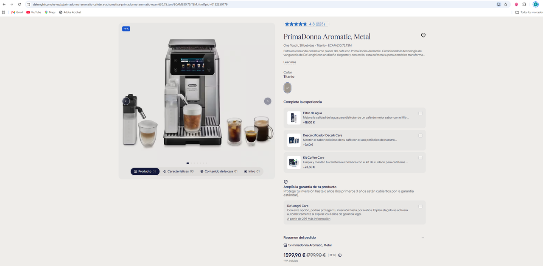This screenshot has width=543, height=266.
Task: Switch to the Producto gallery tab
Action: coord(145,171)
